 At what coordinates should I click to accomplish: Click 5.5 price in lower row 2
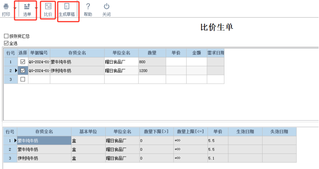pyautogui.click(x=218, y=149)
